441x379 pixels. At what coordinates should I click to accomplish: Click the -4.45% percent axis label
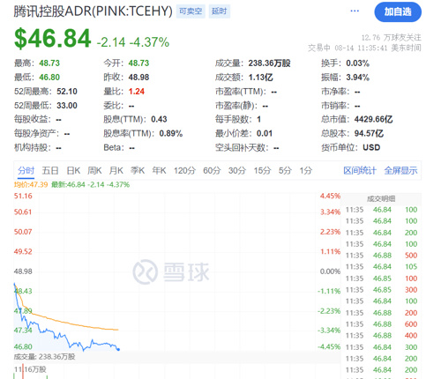tap(329, 346)
